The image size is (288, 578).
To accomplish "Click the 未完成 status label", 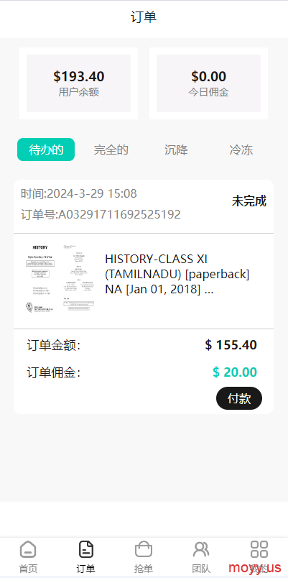I will coord(249,201).
